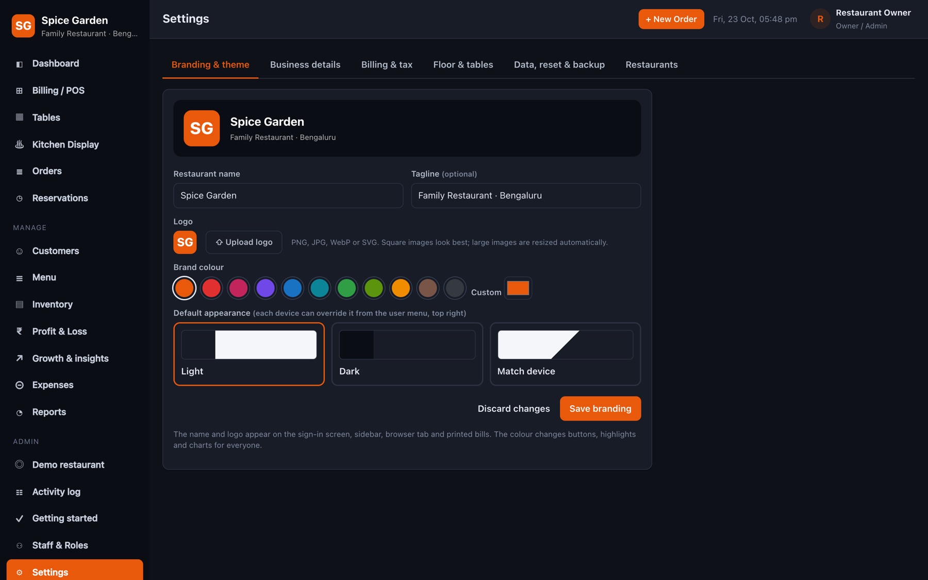This screenshot has width=928, height=580.
Task: Open the Menu page from sidebar
Action: (x=75, y=278)
